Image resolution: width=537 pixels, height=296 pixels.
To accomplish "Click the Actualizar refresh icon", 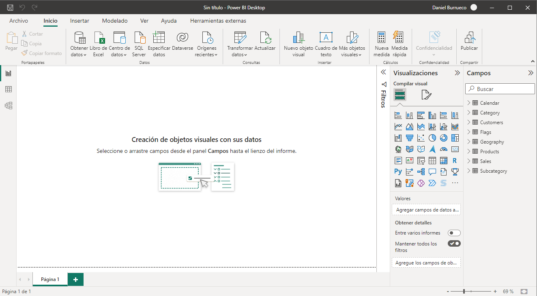I will [265, 38].
